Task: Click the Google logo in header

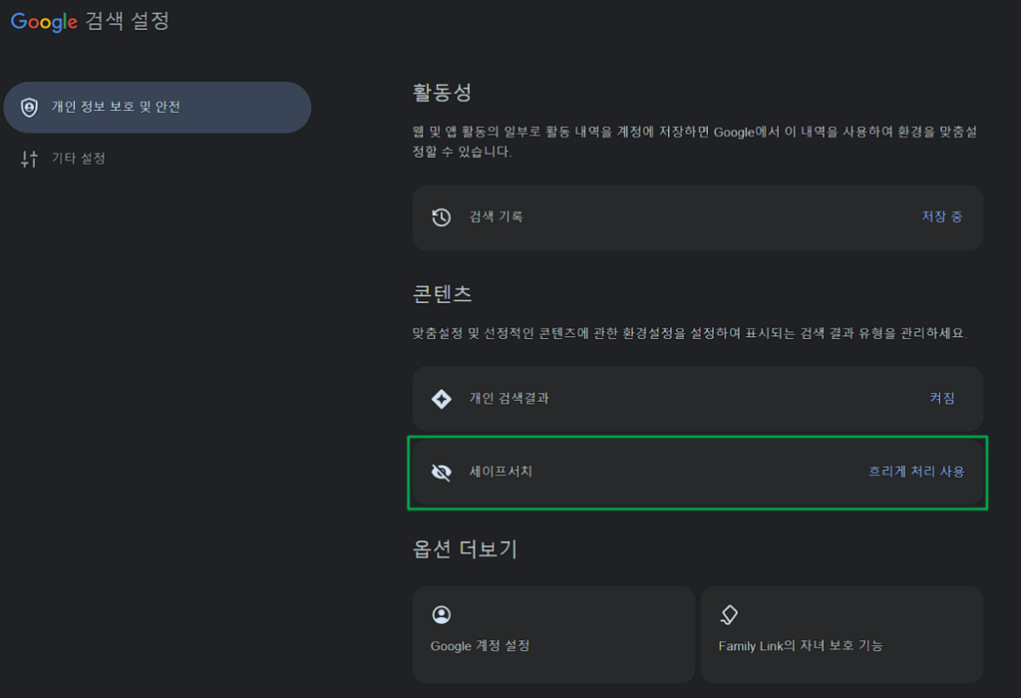Action: tap(44, 22)
